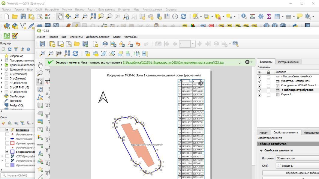Collapse the Свойства элемента section
This screenshot has height=179, width=319.
[261, 151]
